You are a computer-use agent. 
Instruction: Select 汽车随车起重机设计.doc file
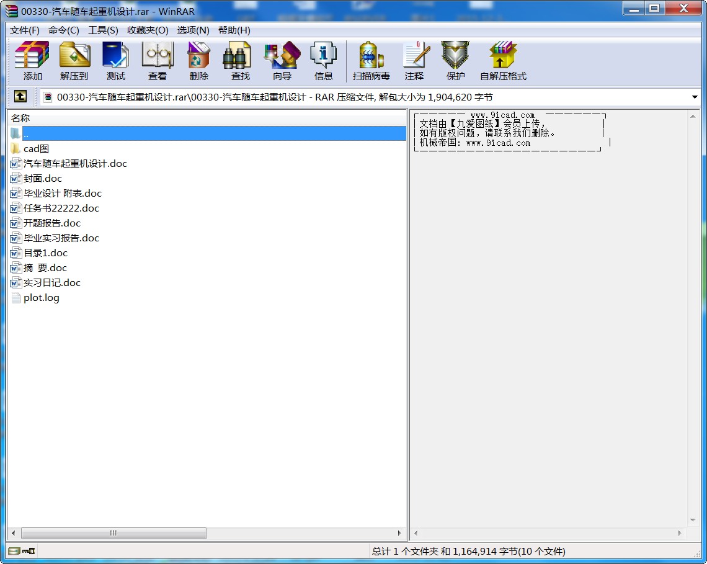[75, 163]
